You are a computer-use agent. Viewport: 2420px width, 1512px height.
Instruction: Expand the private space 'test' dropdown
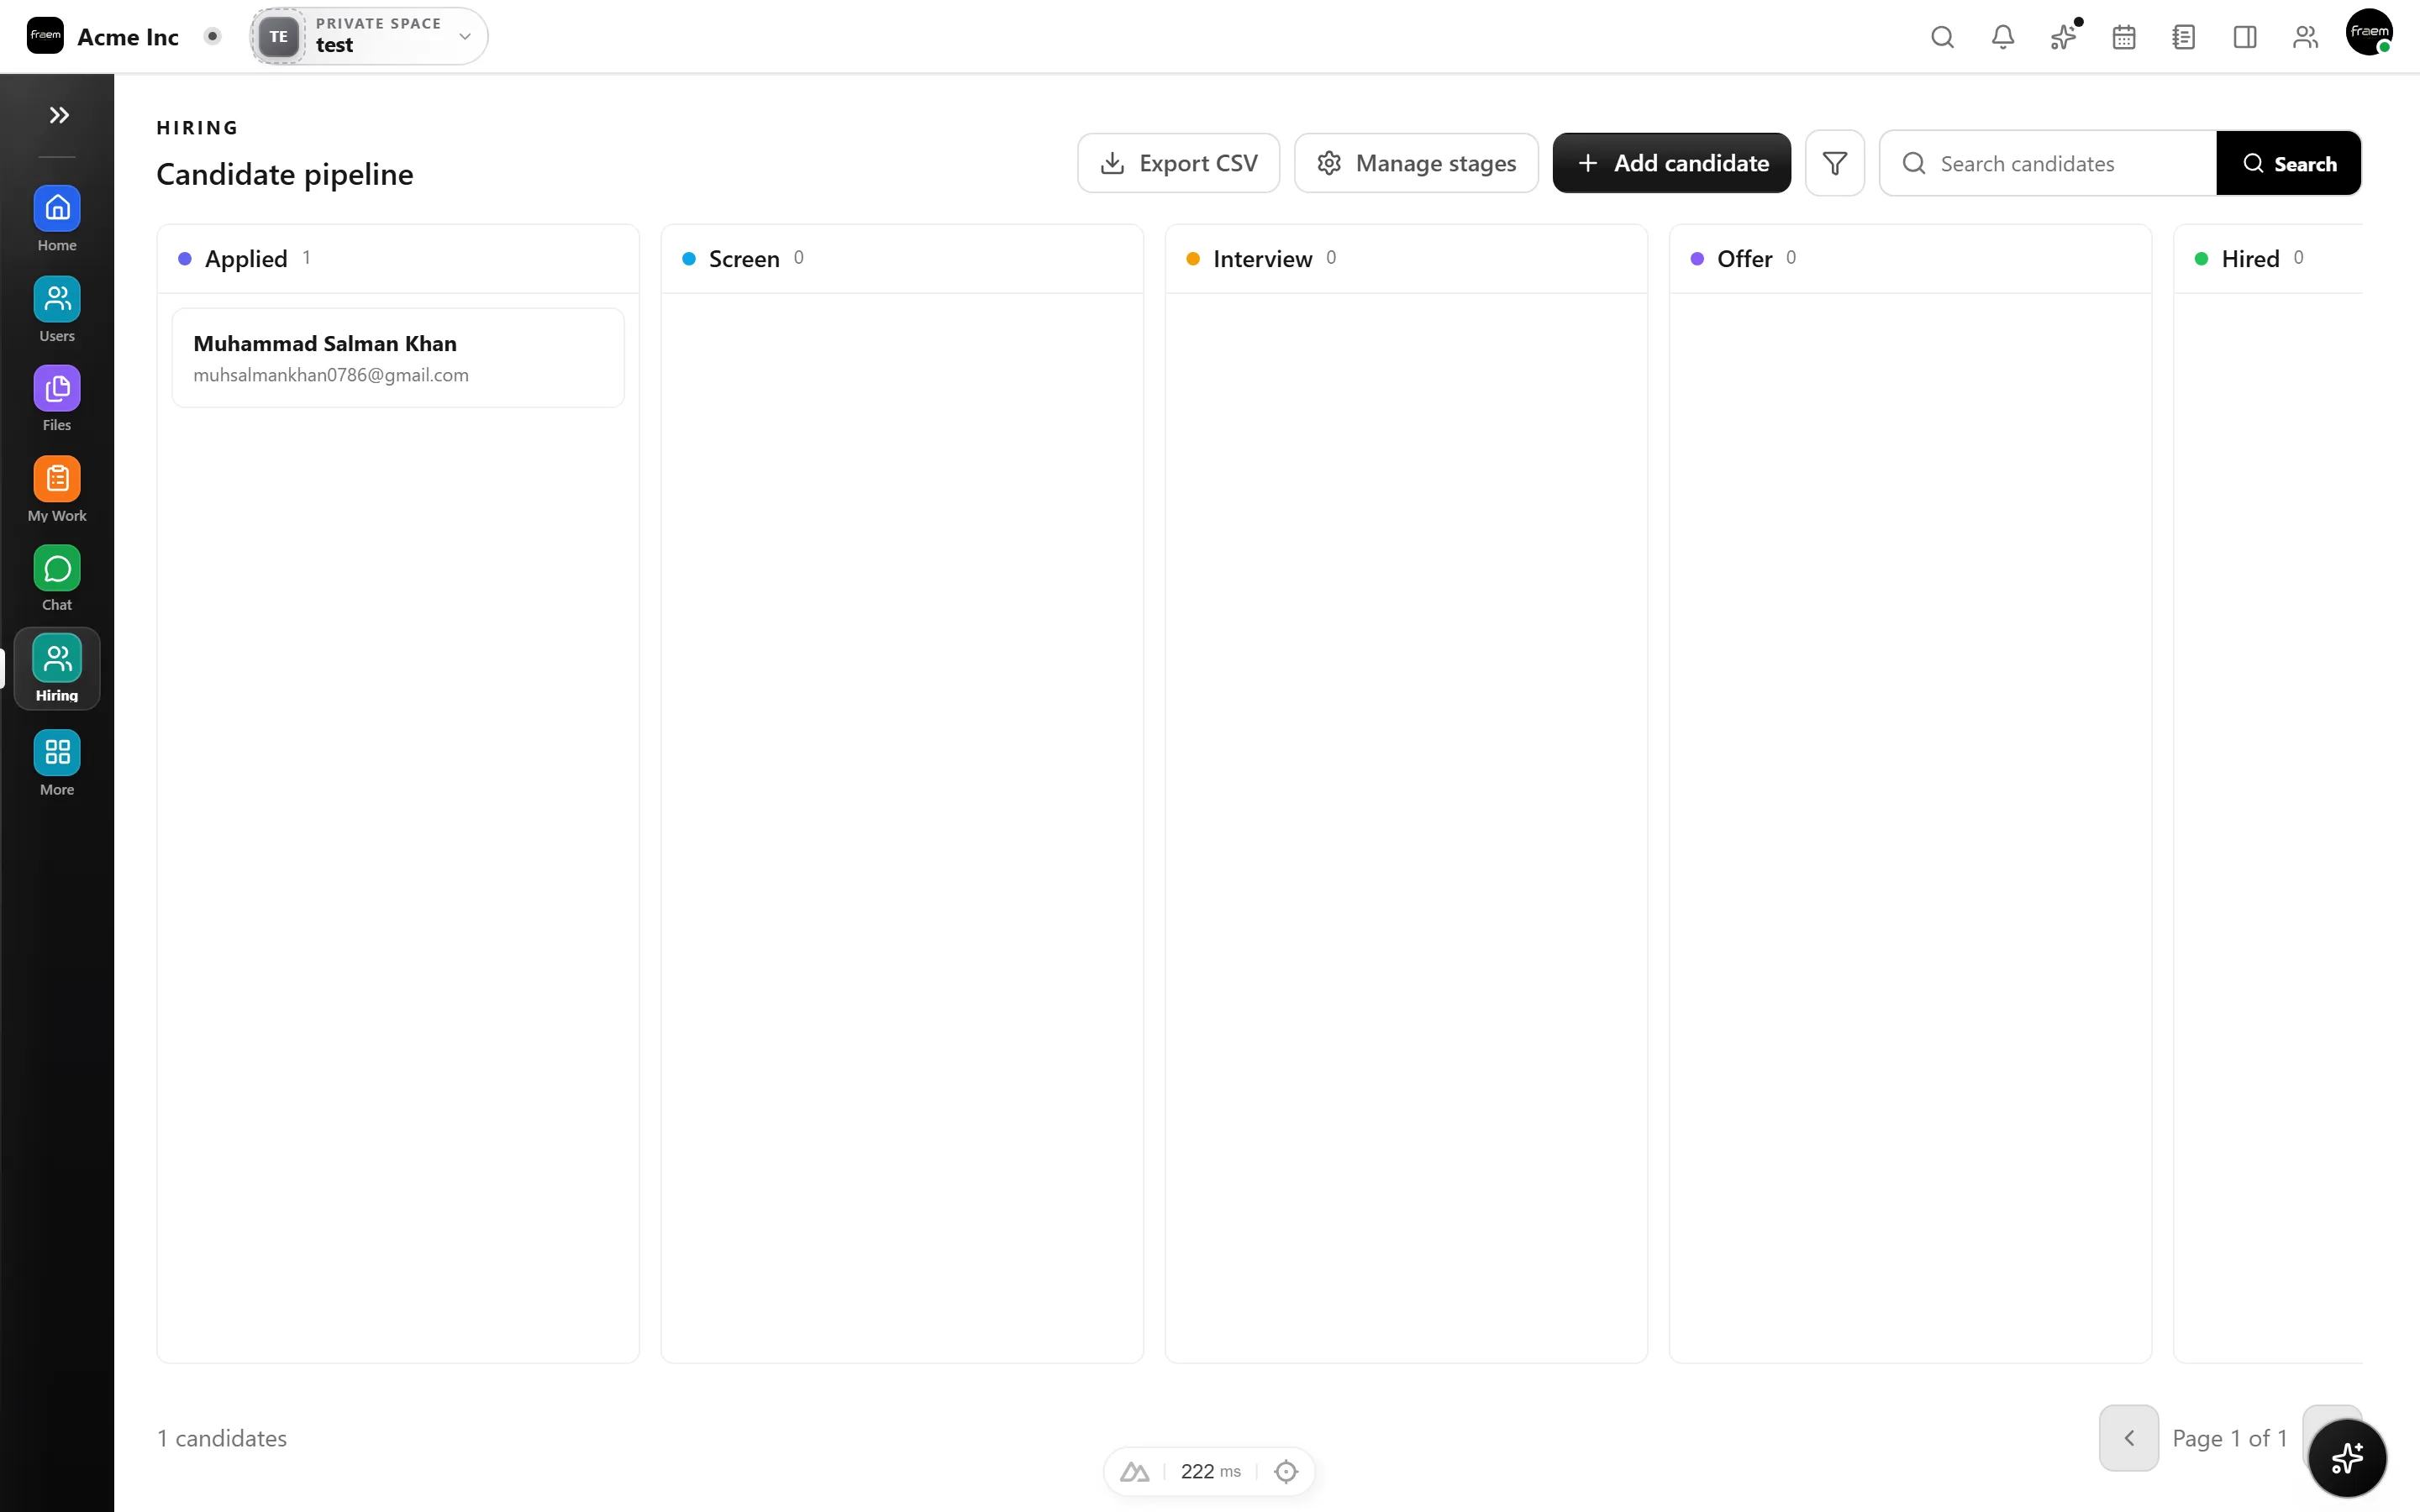(x=369, y=36)
